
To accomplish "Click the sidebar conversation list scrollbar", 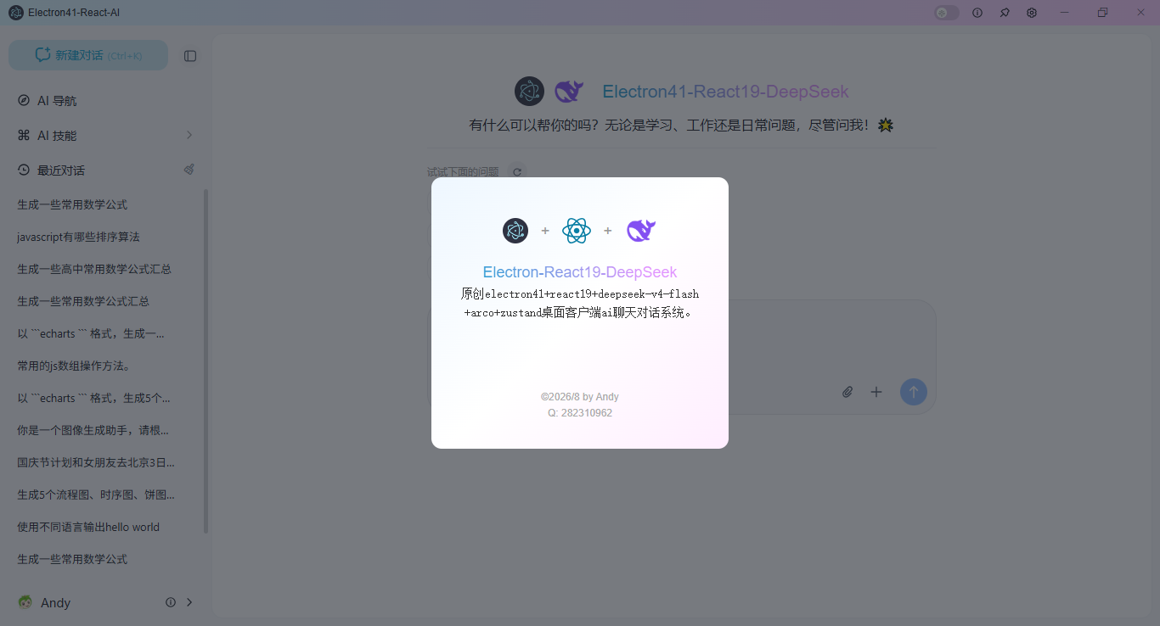I will (x=206, y=361).
